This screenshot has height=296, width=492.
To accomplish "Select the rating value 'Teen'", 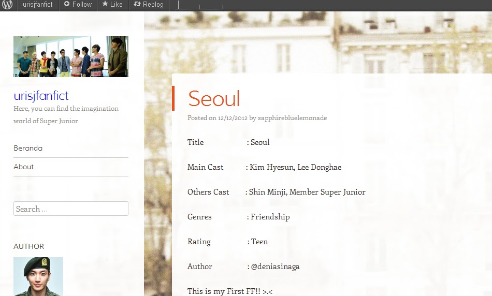I will point(259,242).
